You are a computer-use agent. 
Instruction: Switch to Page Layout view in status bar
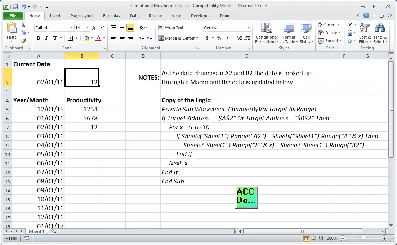pos(313,238)
